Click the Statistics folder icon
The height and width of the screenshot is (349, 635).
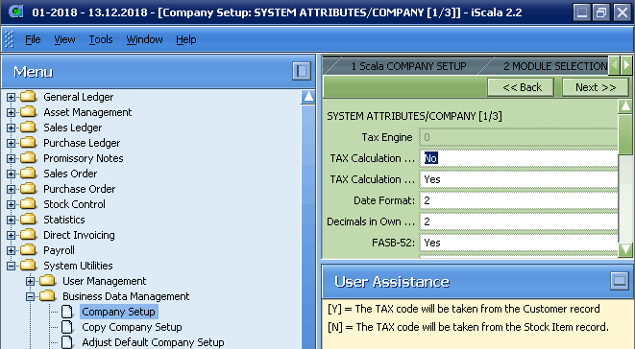pyautogui.click(x=29, y=220)
